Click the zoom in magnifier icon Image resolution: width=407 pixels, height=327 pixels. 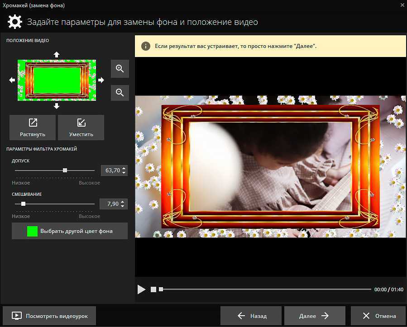[120, 69]
